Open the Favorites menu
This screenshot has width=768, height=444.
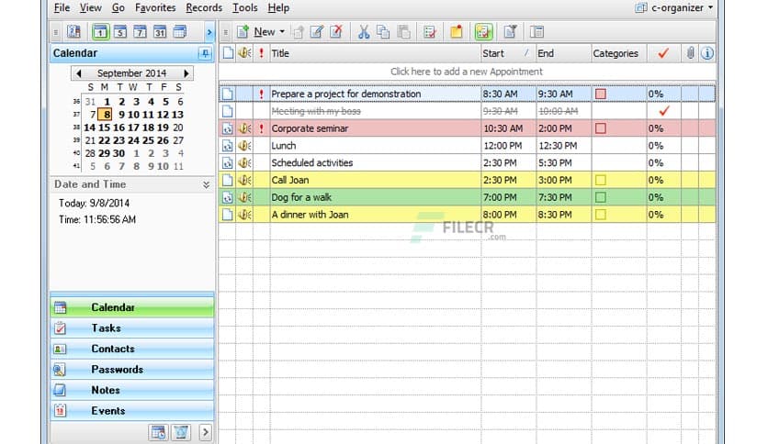point(155,8)
